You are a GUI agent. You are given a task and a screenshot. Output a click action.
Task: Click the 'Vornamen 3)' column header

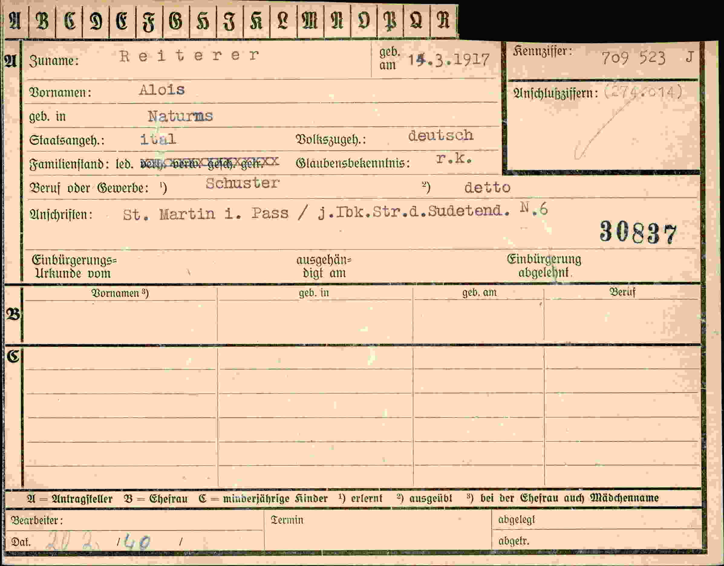tap(120, 293)
